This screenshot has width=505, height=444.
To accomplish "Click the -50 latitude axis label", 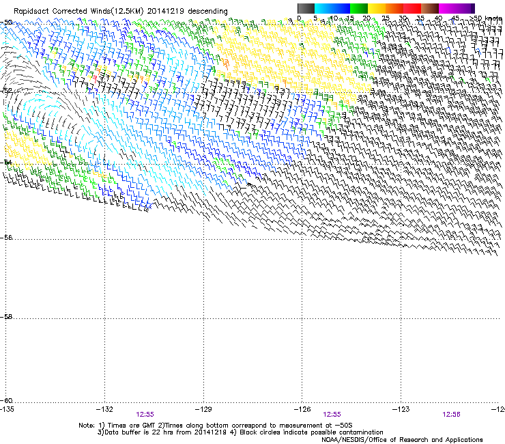I will point(6,23).
